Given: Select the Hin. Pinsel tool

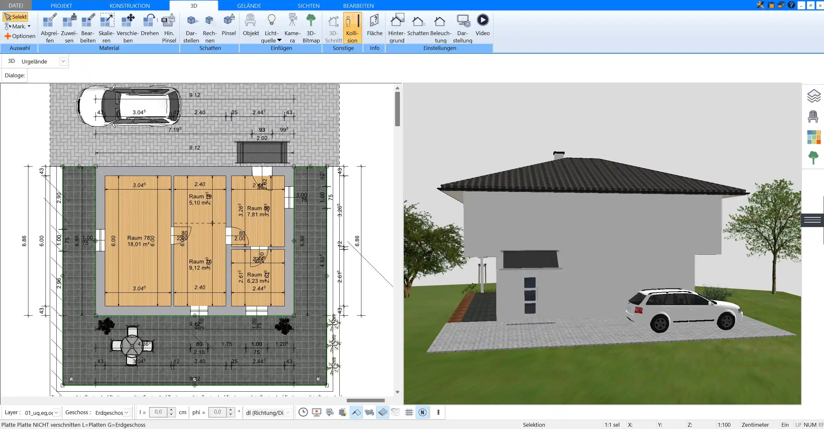Looking at the screenshot, I should pyautogui.click(x=169, y=28).
